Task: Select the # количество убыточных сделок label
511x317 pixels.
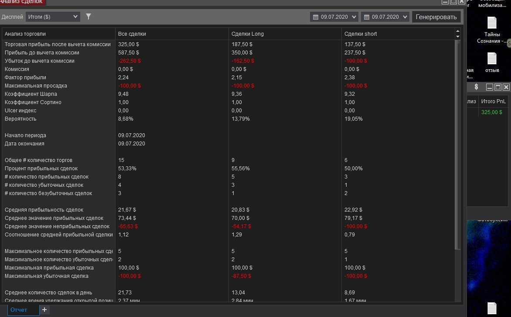Action: (44, 185)
